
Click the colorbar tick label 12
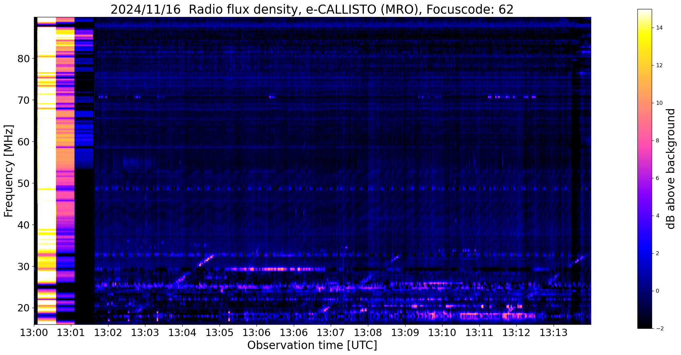pyautogui.click(x=659, y=66)
